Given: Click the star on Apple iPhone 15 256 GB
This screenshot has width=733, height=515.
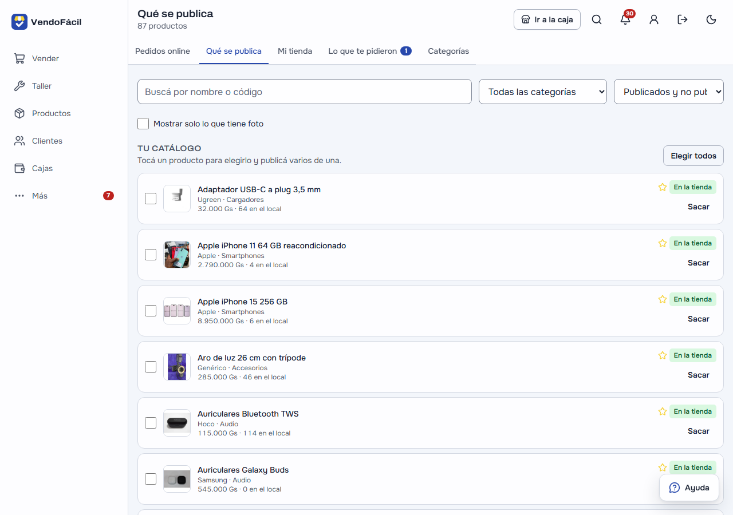Looking at the screenshot, I should point(663,299).
